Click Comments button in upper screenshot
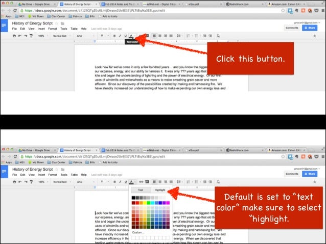The height and width of the screenshot is (244, 326). tap(292, 28)
